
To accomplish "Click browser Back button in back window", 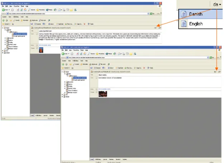I will [5, 10].
